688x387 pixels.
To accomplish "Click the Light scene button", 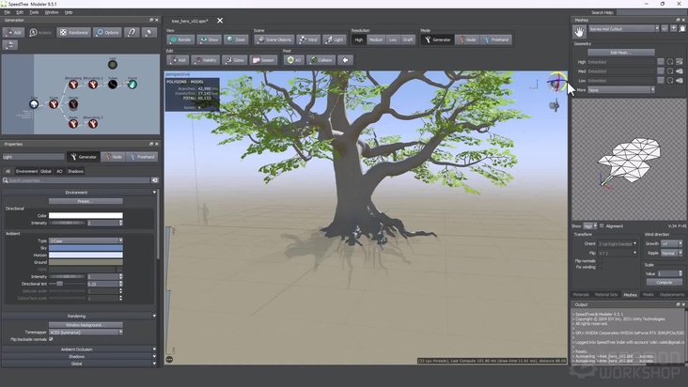I will (335, 39).
